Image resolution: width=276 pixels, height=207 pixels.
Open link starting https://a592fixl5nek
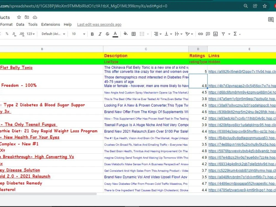click(242, 72)
